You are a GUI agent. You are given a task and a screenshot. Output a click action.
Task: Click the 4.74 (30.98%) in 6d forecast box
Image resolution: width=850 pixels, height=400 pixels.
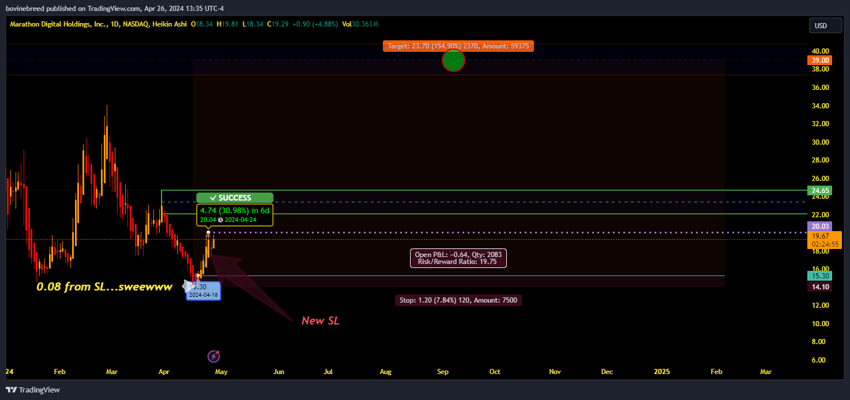(235, 215)
